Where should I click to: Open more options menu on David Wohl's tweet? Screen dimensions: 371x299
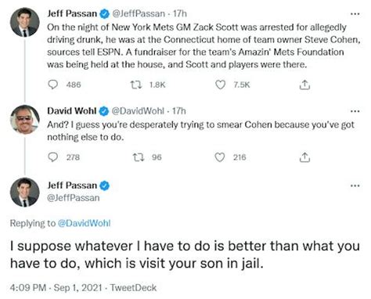pos(355,111)
